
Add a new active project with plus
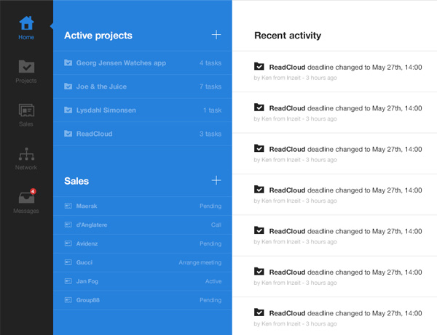(x=216, y=35)
